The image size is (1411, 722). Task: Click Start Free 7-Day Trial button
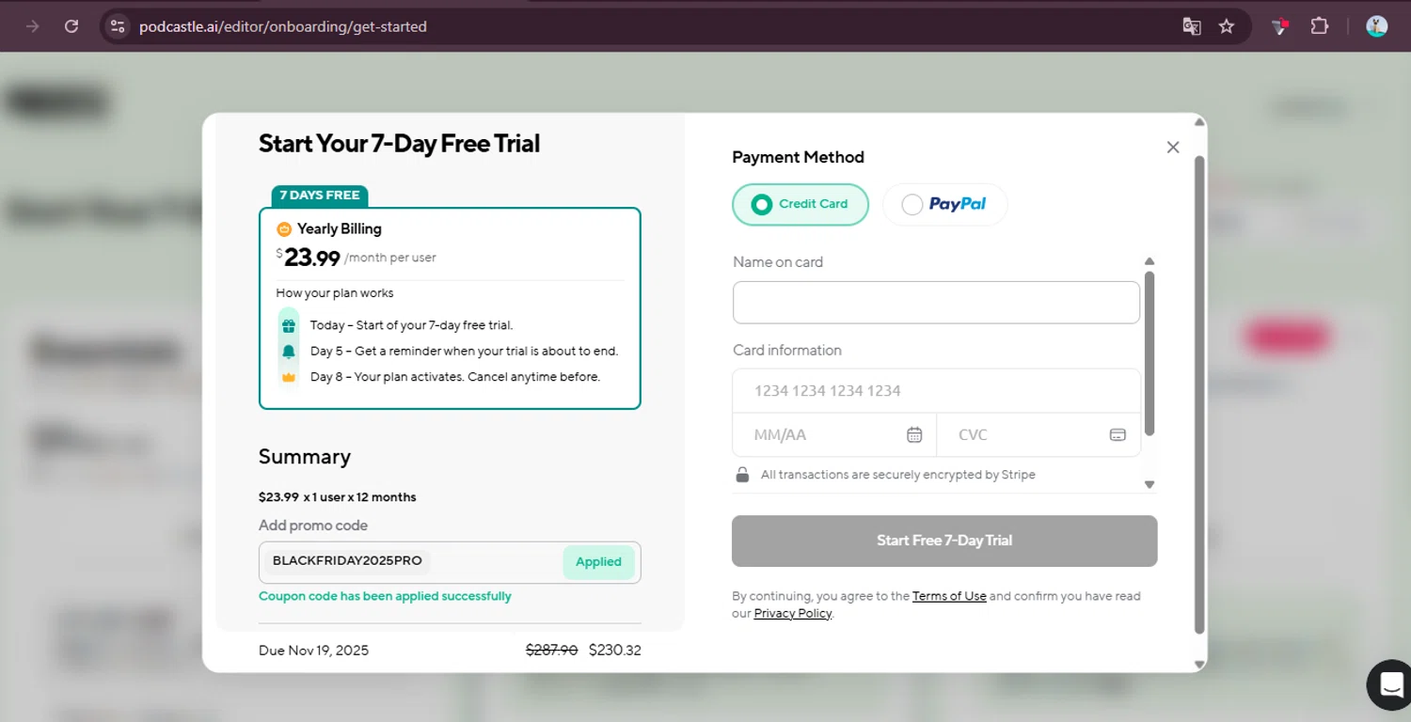pyautogui.click(x=944, y=541)
